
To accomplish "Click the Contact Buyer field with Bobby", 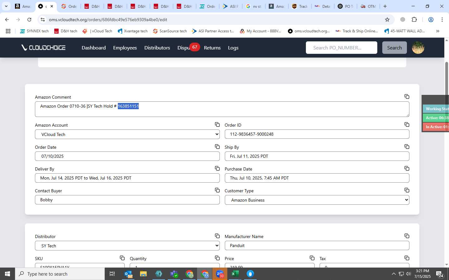I will [x=127, y=200].
